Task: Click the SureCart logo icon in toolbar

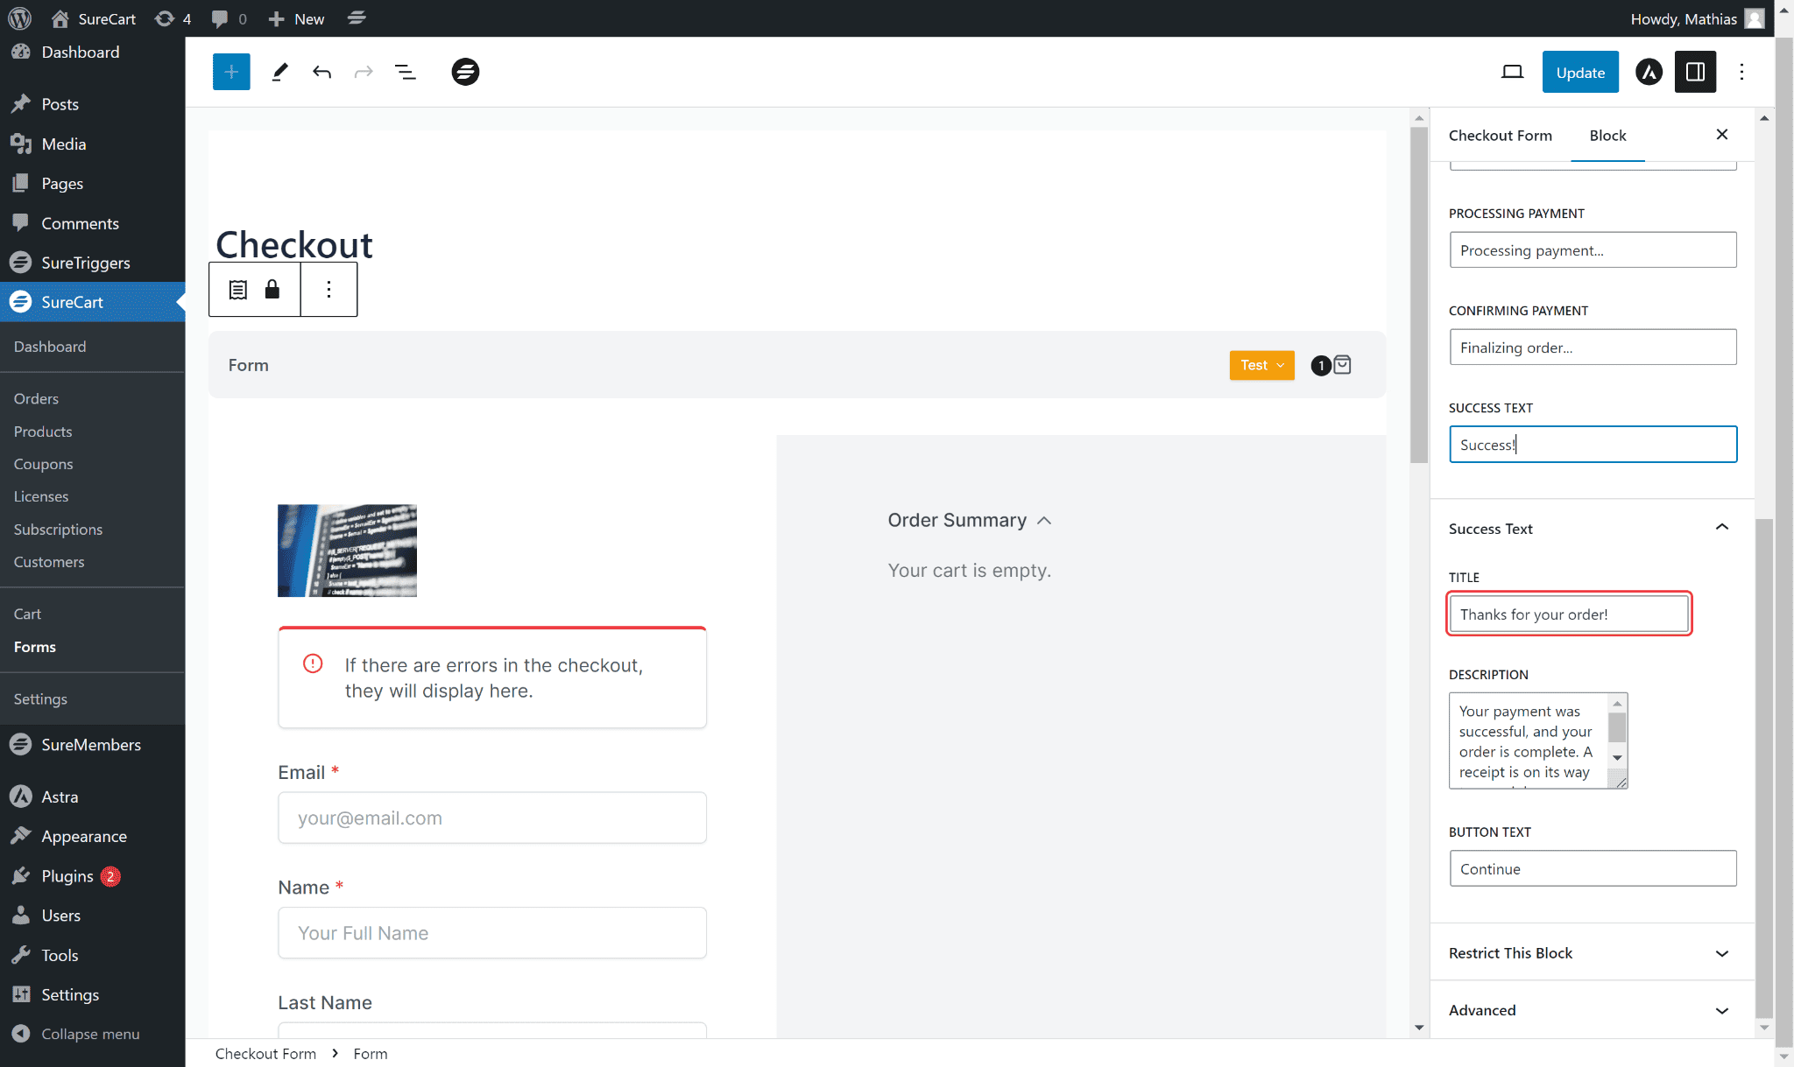Action: (x=465, y=72)
